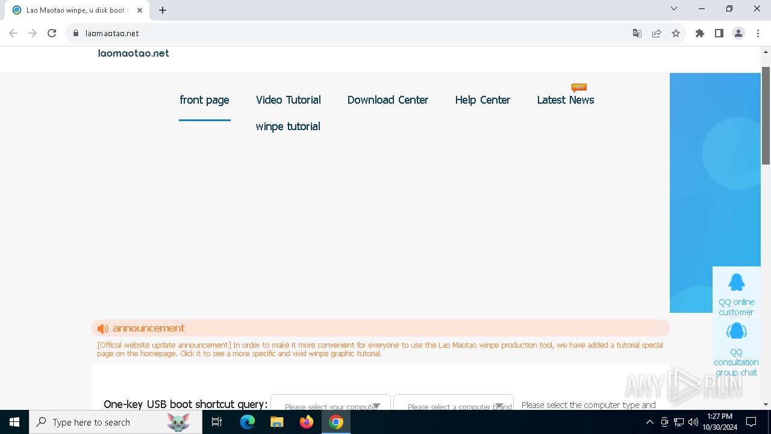Click the laomaotao.net site logo text

pos(134,53)
